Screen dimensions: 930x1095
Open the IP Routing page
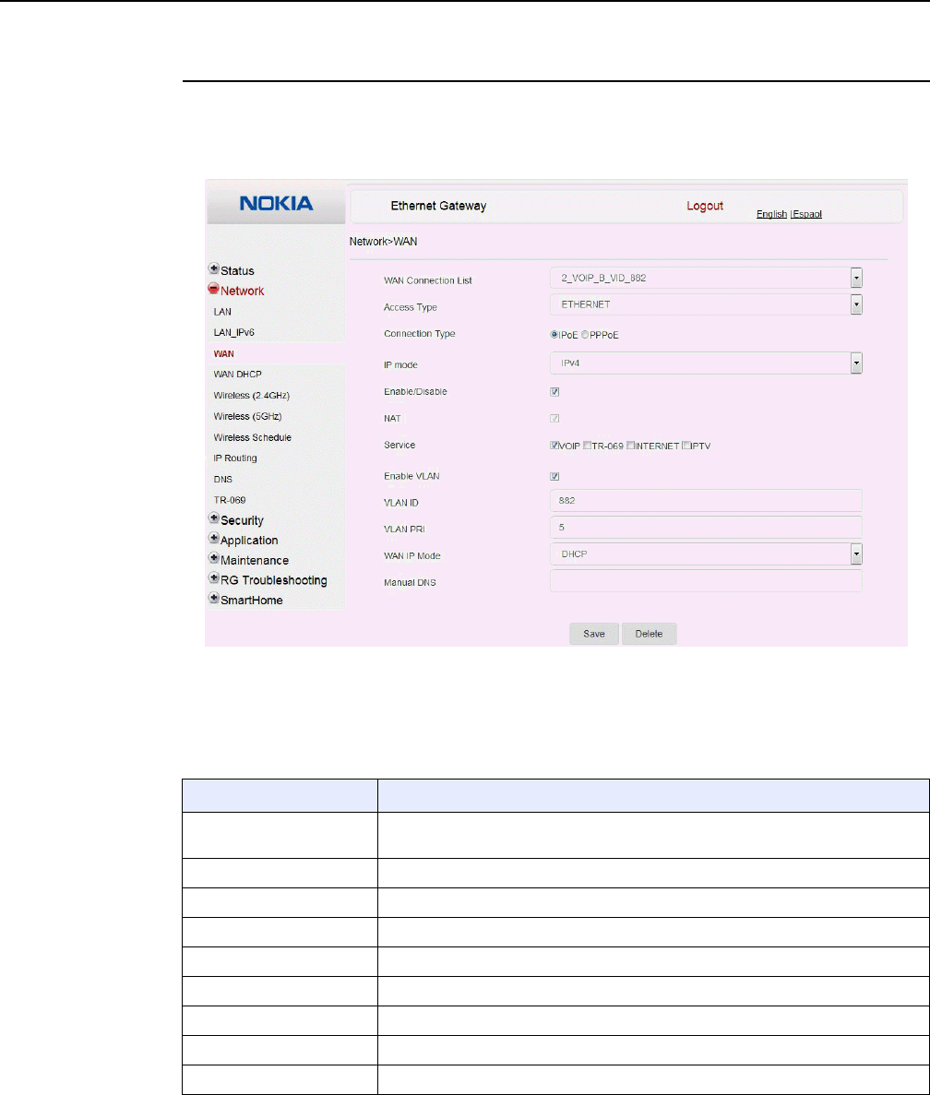235,458
